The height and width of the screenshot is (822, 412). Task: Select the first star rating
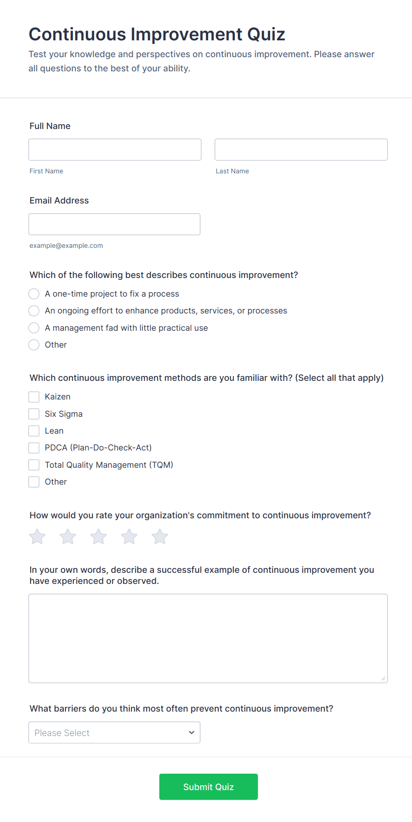[37, 536]
